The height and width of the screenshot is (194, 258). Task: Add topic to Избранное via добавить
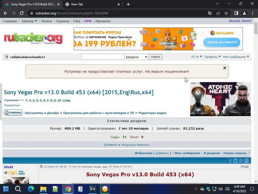[162, 153]
